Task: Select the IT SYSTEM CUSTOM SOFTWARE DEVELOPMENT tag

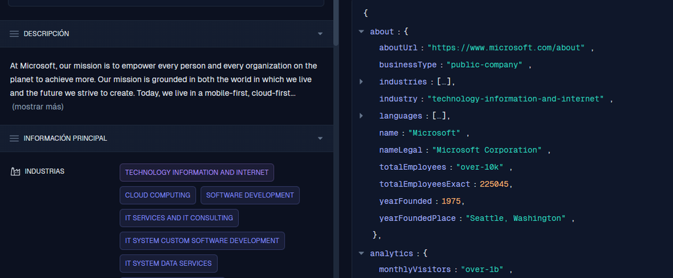Action: click(x=202, y=241)
